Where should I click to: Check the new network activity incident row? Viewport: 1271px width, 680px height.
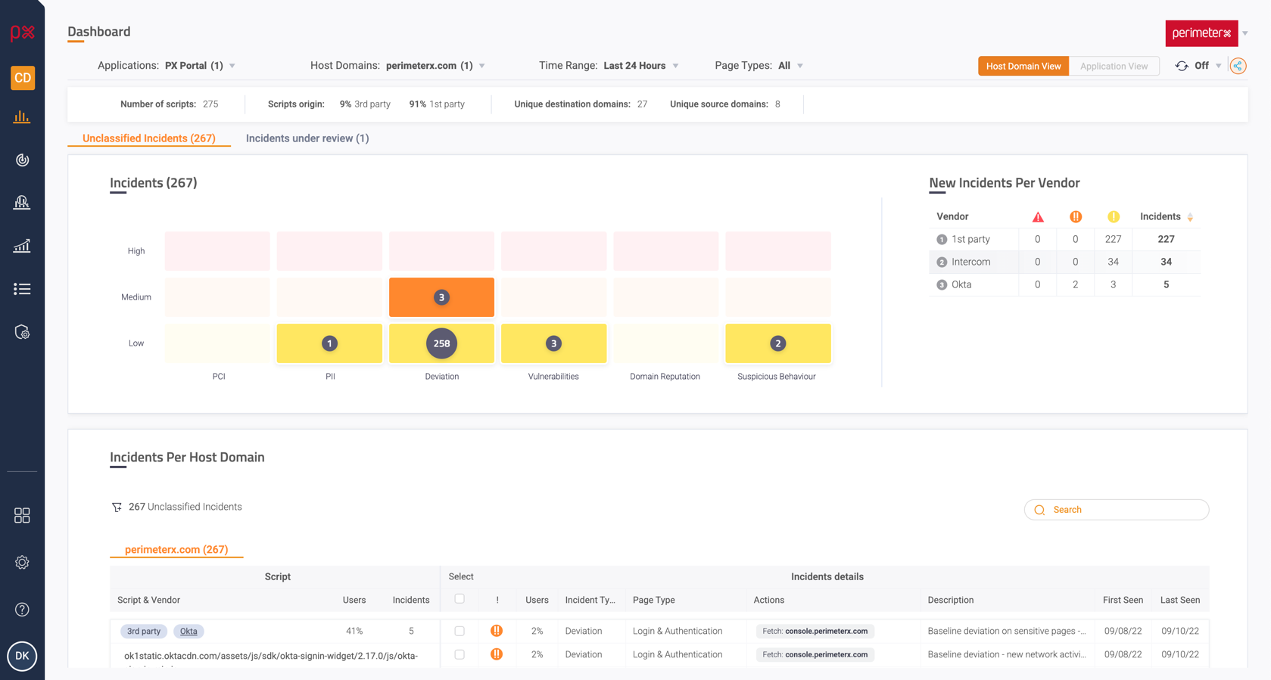pyautogui.click(x=459, y=654)
